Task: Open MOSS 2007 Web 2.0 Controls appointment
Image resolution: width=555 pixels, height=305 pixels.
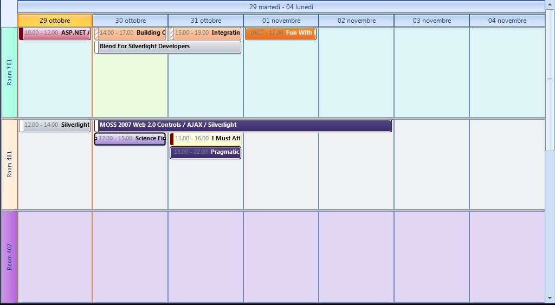Action: pos(243,125)
